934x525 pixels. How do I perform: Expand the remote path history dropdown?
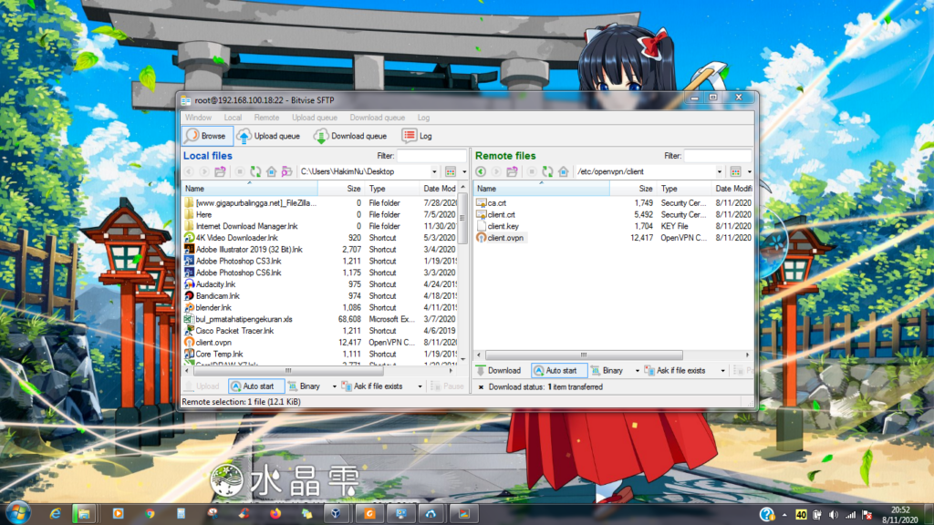coord(720,171)
